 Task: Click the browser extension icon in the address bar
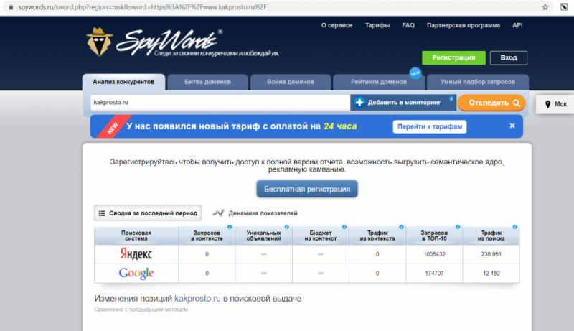point(564,7)
